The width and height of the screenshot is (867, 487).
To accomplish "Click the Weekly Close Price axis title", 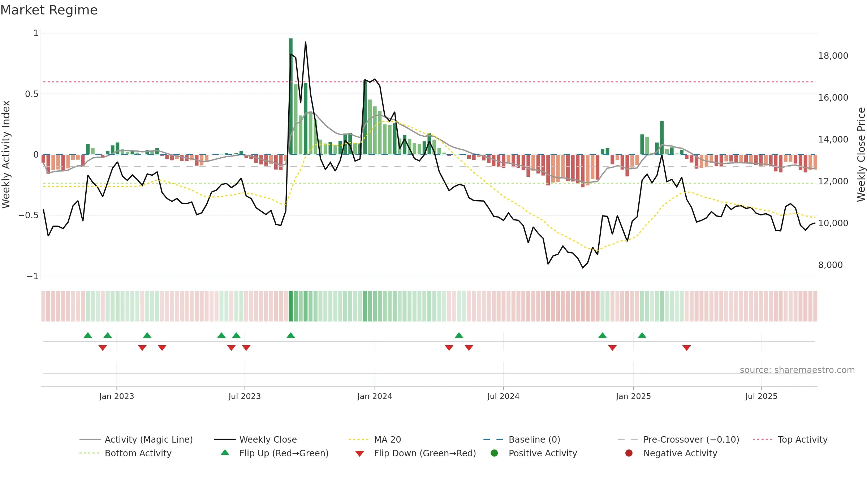I will click(861, 154).
